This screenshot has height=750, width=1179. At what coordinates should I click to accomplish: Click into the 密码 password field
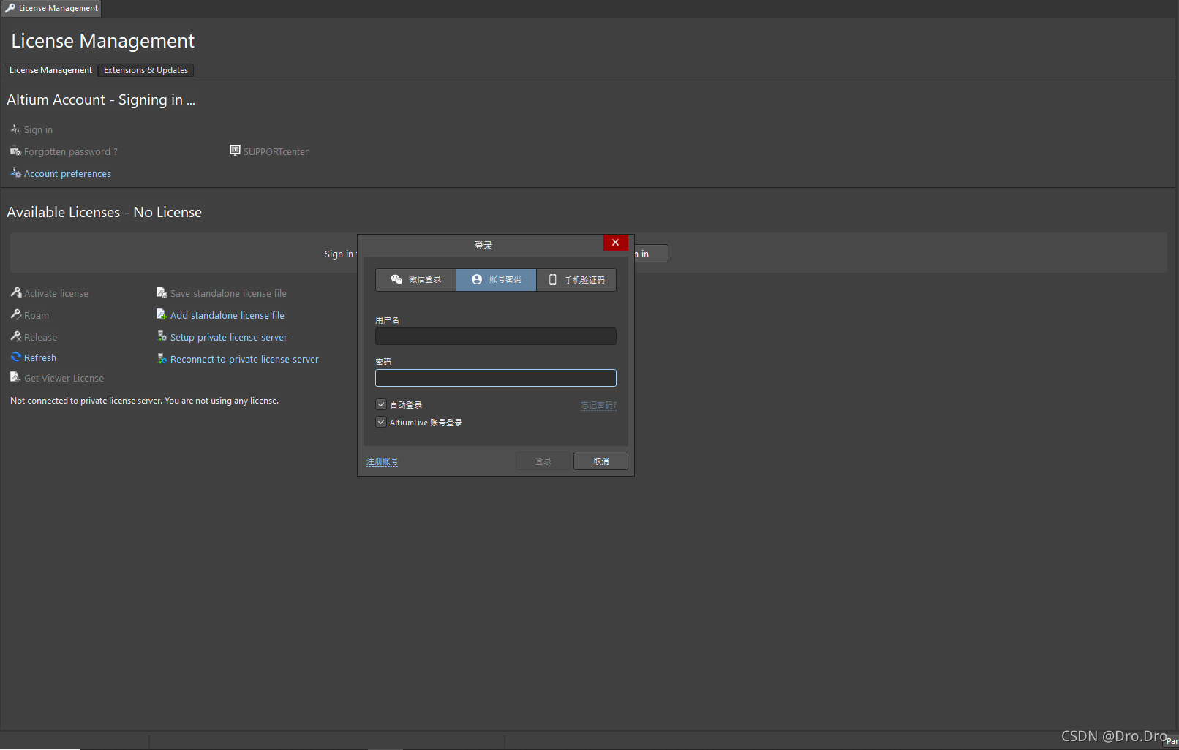[495, 378]
